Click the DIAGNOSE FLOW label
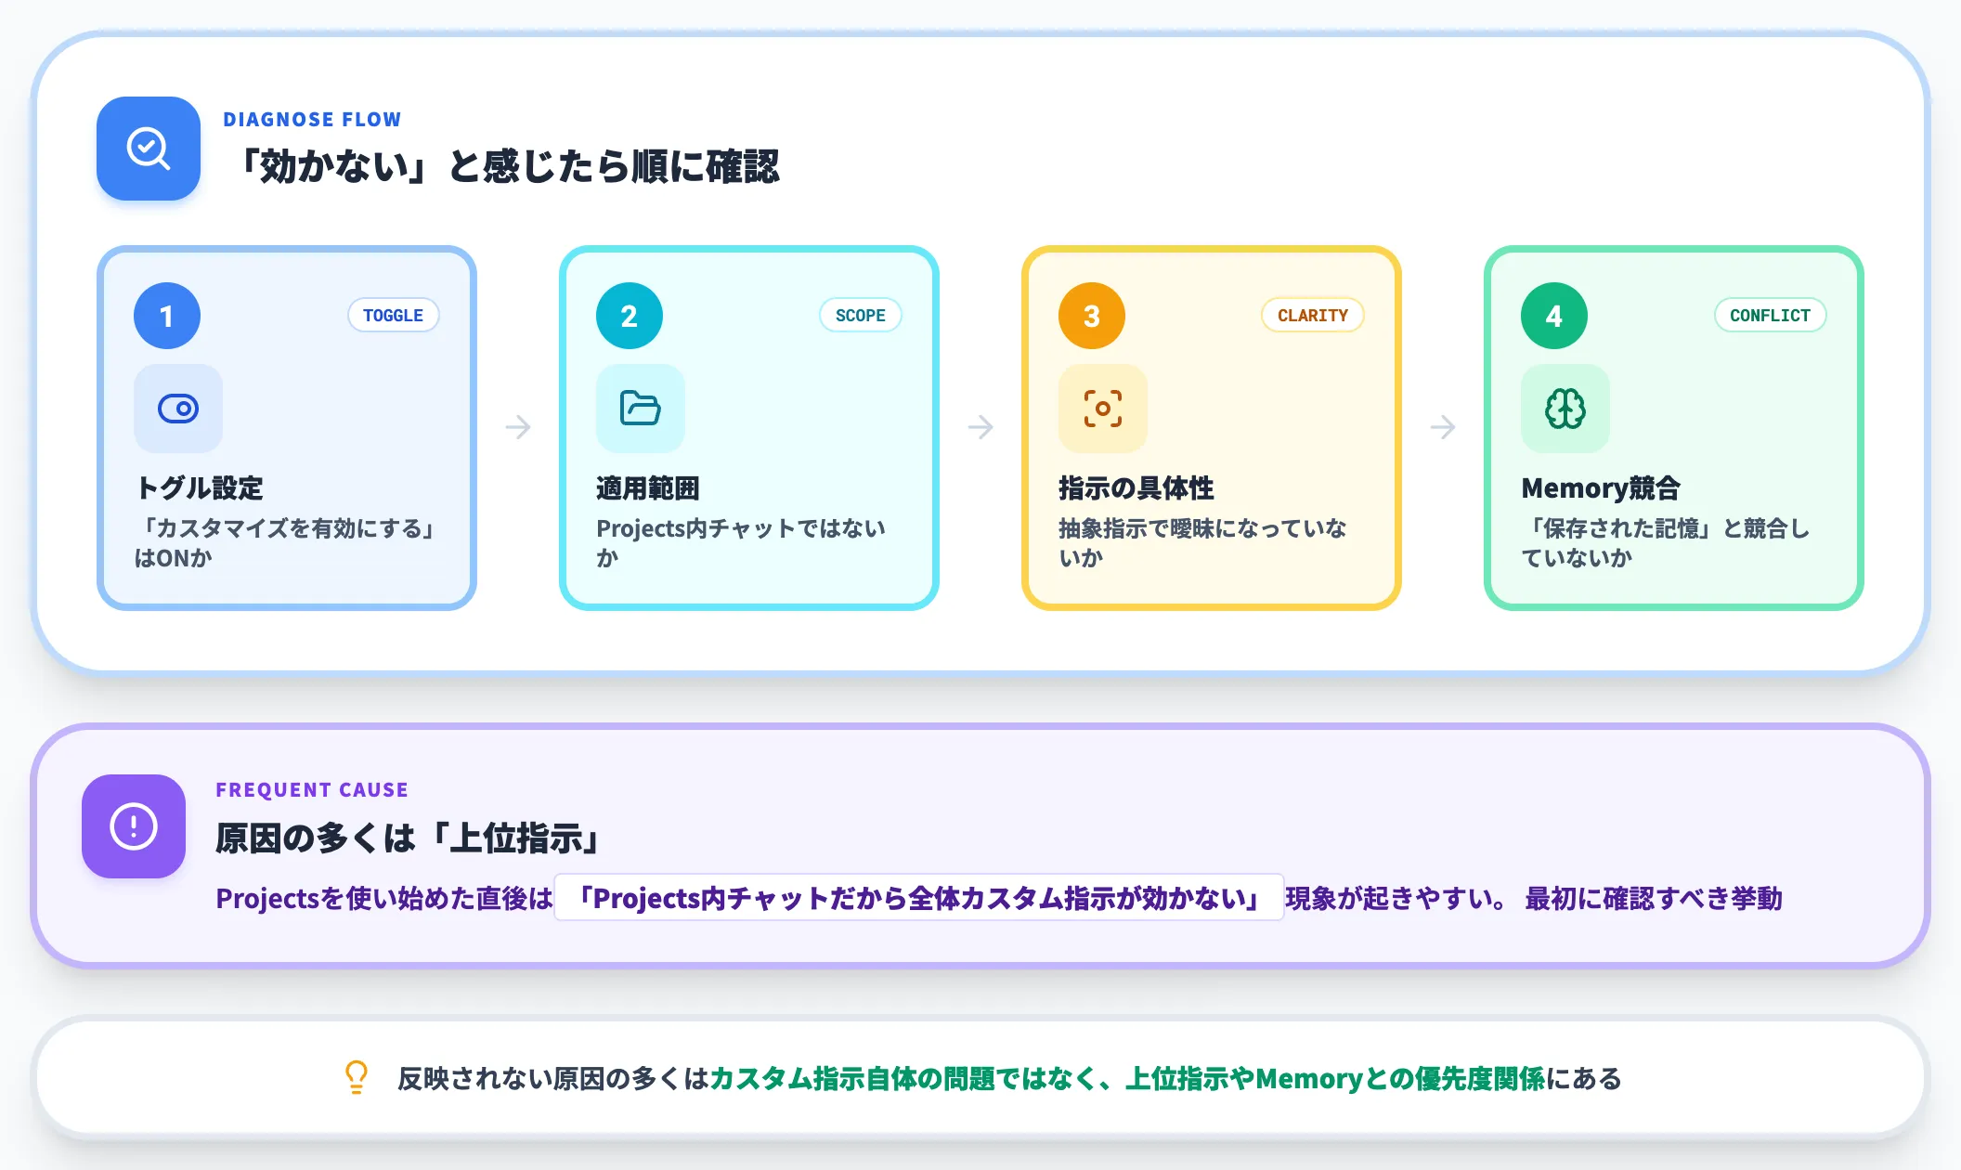1961x1170 pixels. (312, 120)
